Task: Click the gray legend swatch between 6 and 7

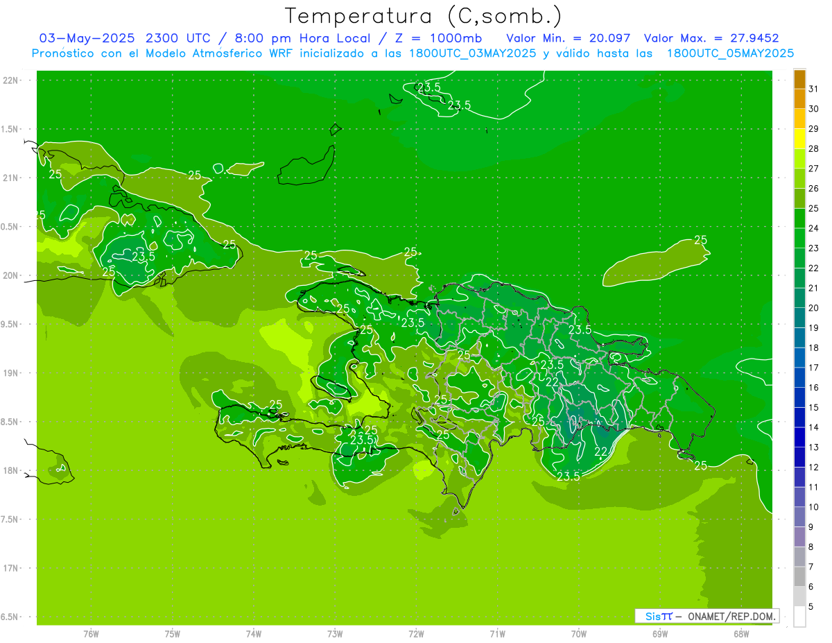Action: coord(799,576)
